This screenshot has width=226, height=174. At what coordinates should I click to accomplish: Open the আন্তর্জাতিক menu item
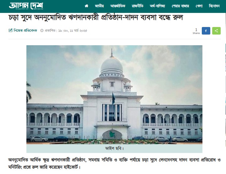click(118, 6)
